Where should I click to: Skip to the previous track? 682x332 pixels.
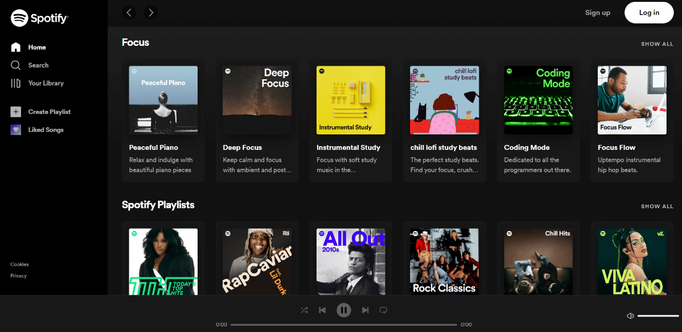pyautogui.click(x=322, y=310)
